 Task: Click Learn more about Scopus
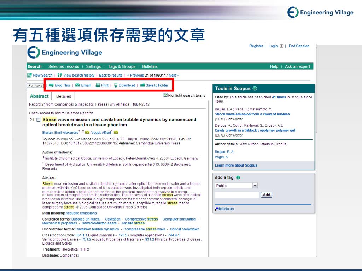236,165
